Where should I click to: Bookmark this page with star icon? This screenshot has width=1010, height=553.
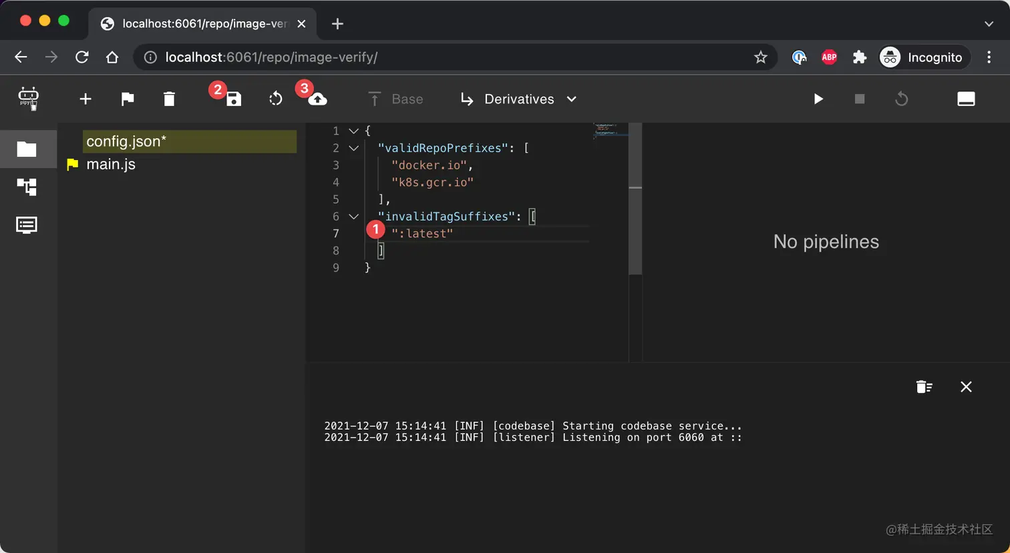760,57
